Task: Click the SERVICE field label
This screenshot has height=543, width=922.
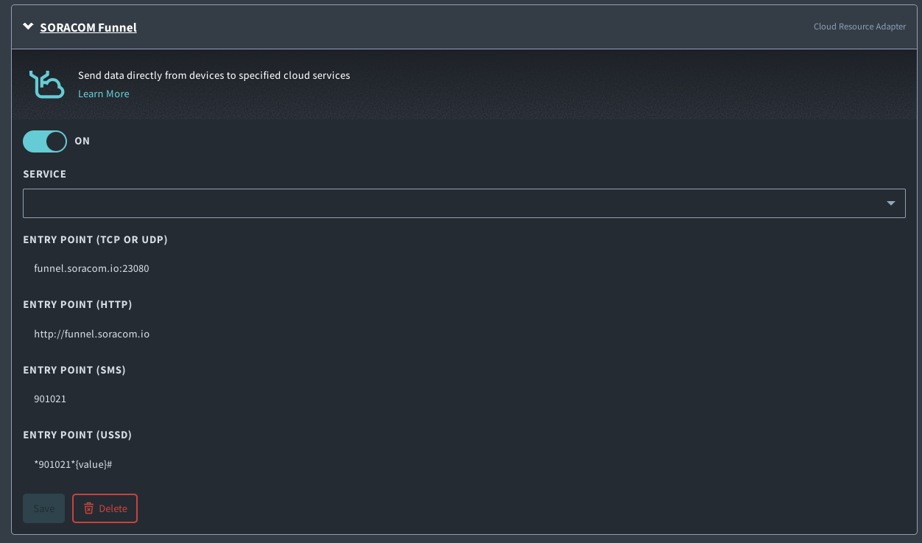Action: pyautogui.click(x=45, y=175)
